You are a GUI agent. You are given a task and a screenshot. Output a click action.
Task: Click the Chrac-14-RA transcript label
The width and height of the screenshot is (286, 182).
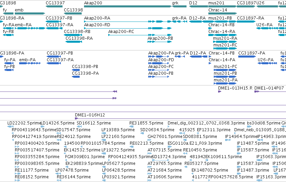pyautogui.click(x=222, y=32)
